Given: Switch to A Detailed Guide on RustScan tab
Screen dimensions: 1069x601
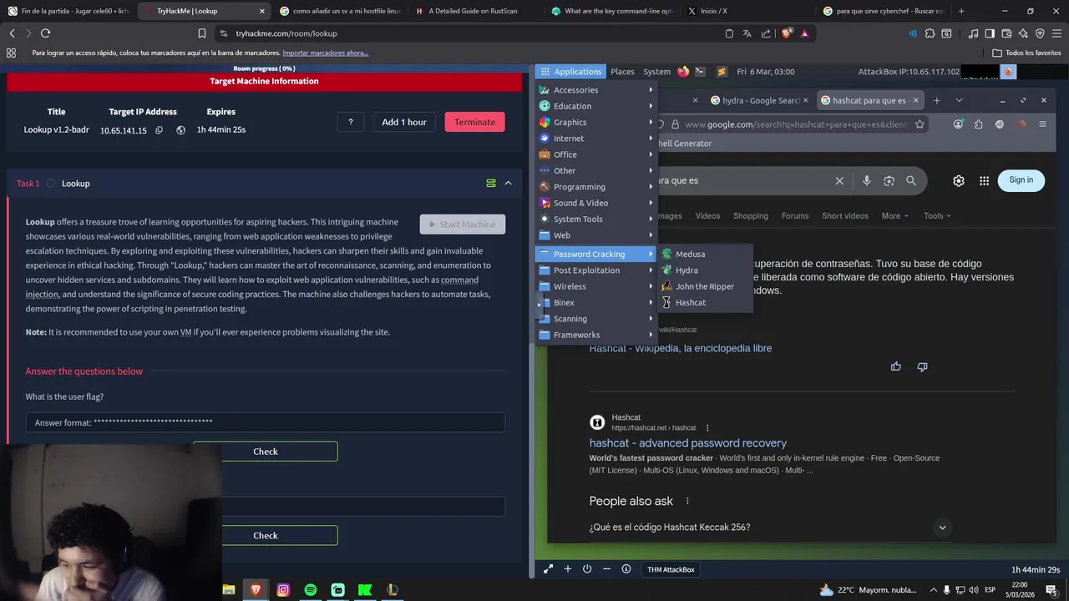Looking at the screenshot, I should coord(474,11).
